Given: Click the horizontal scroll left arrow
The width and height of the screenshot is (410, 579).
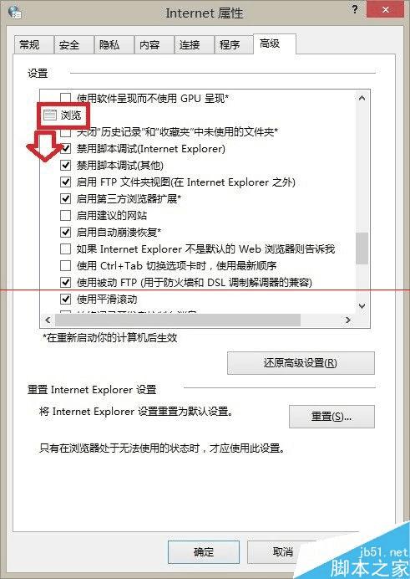Looking at the screenshot, I should pos(48,320).
